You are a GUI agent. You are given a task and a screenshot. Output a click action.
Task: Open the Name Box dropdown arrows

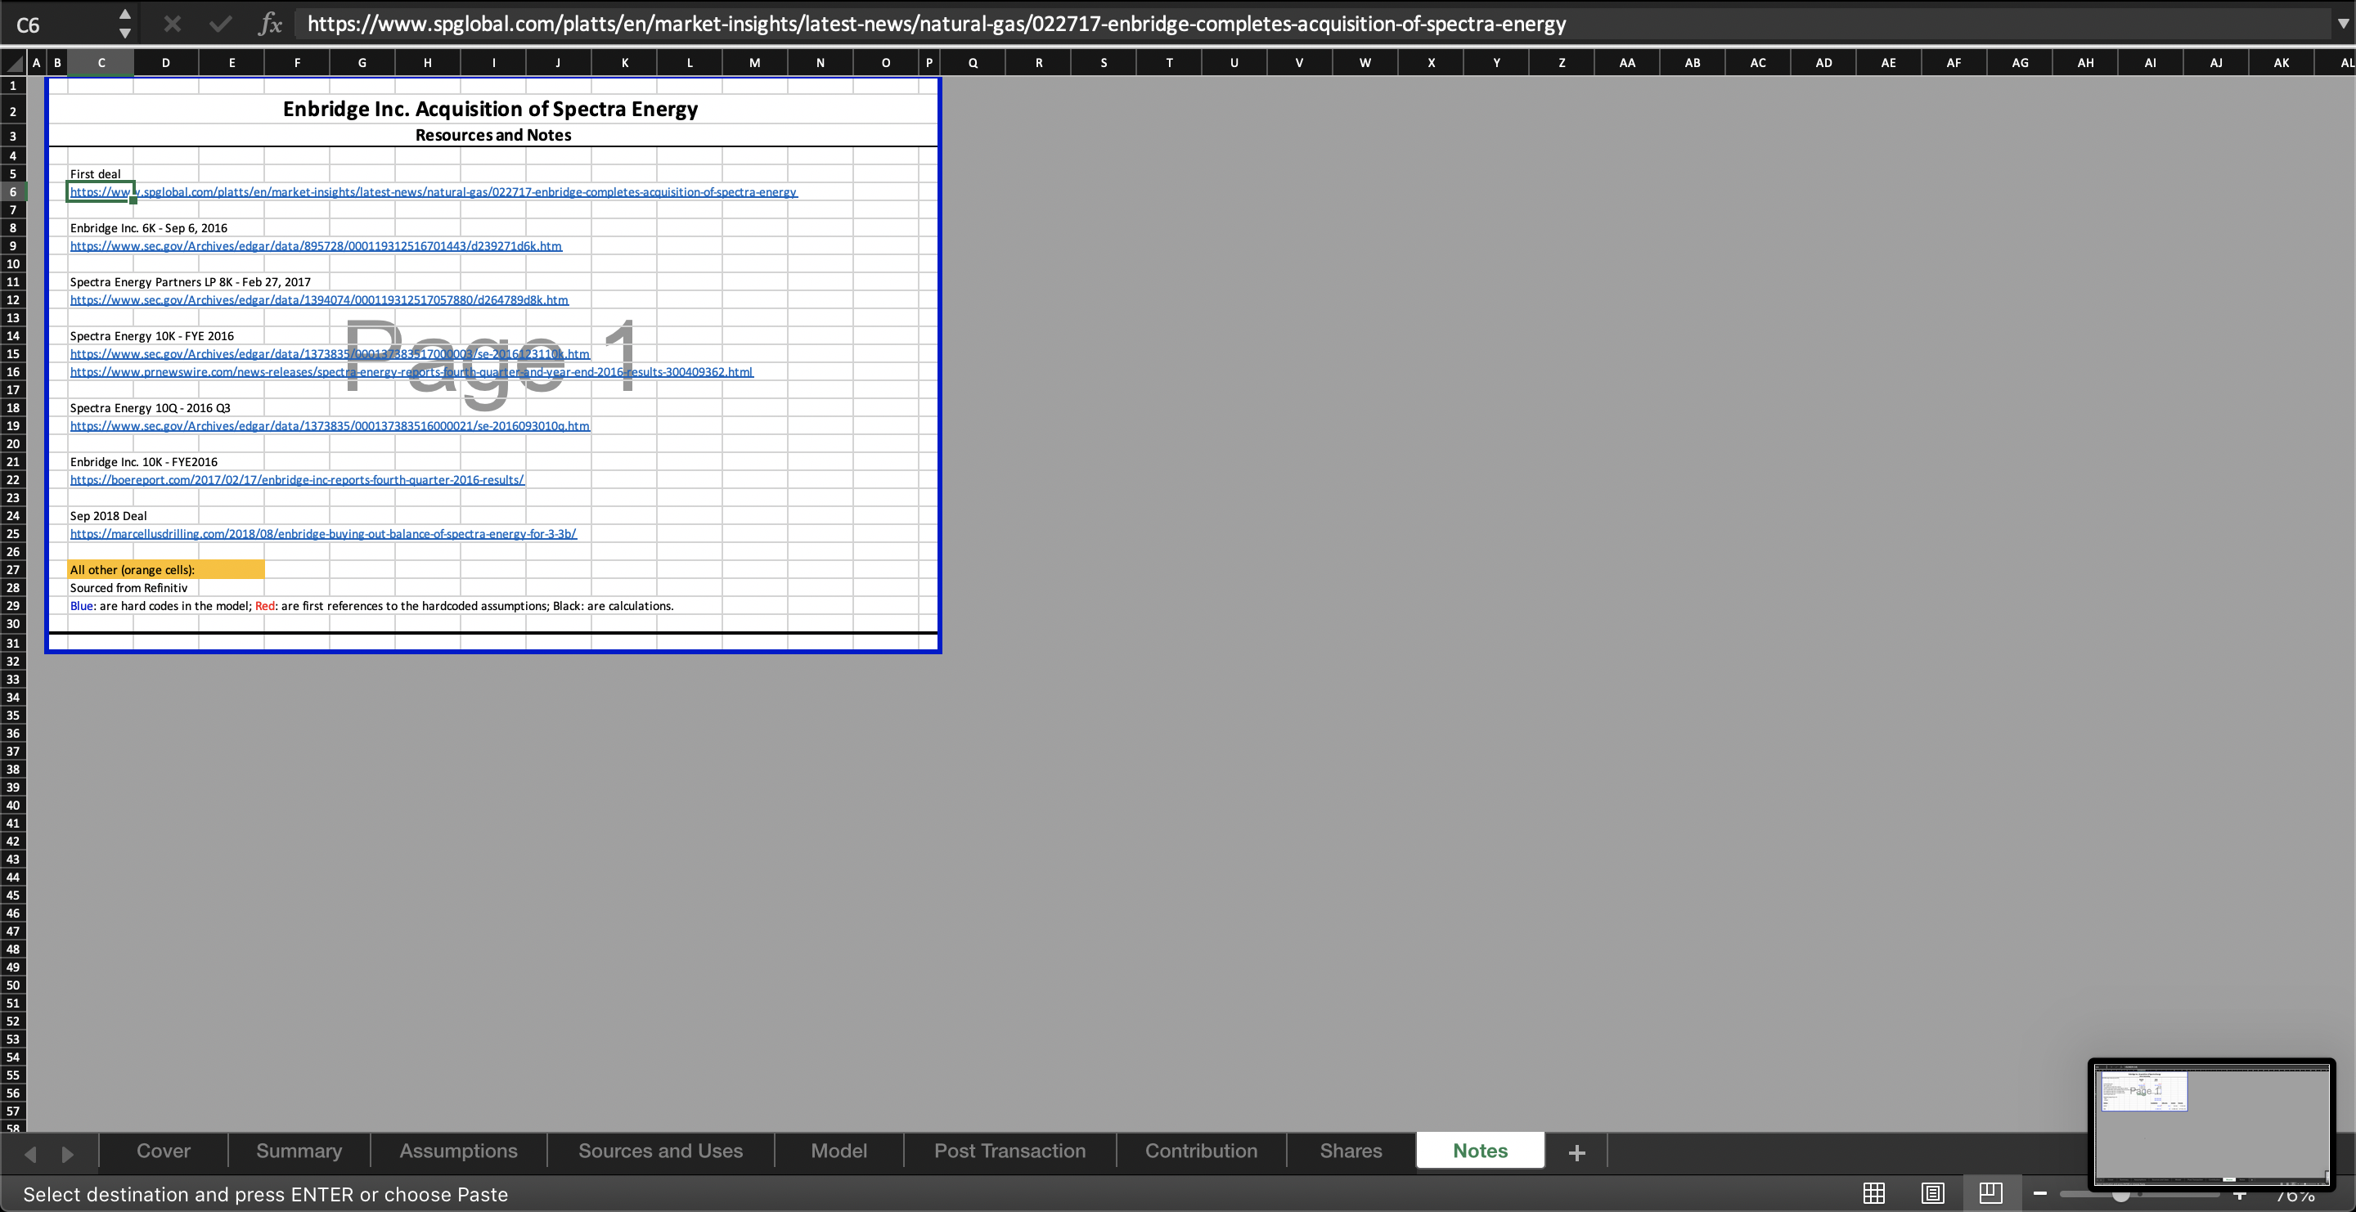[125, 24]
